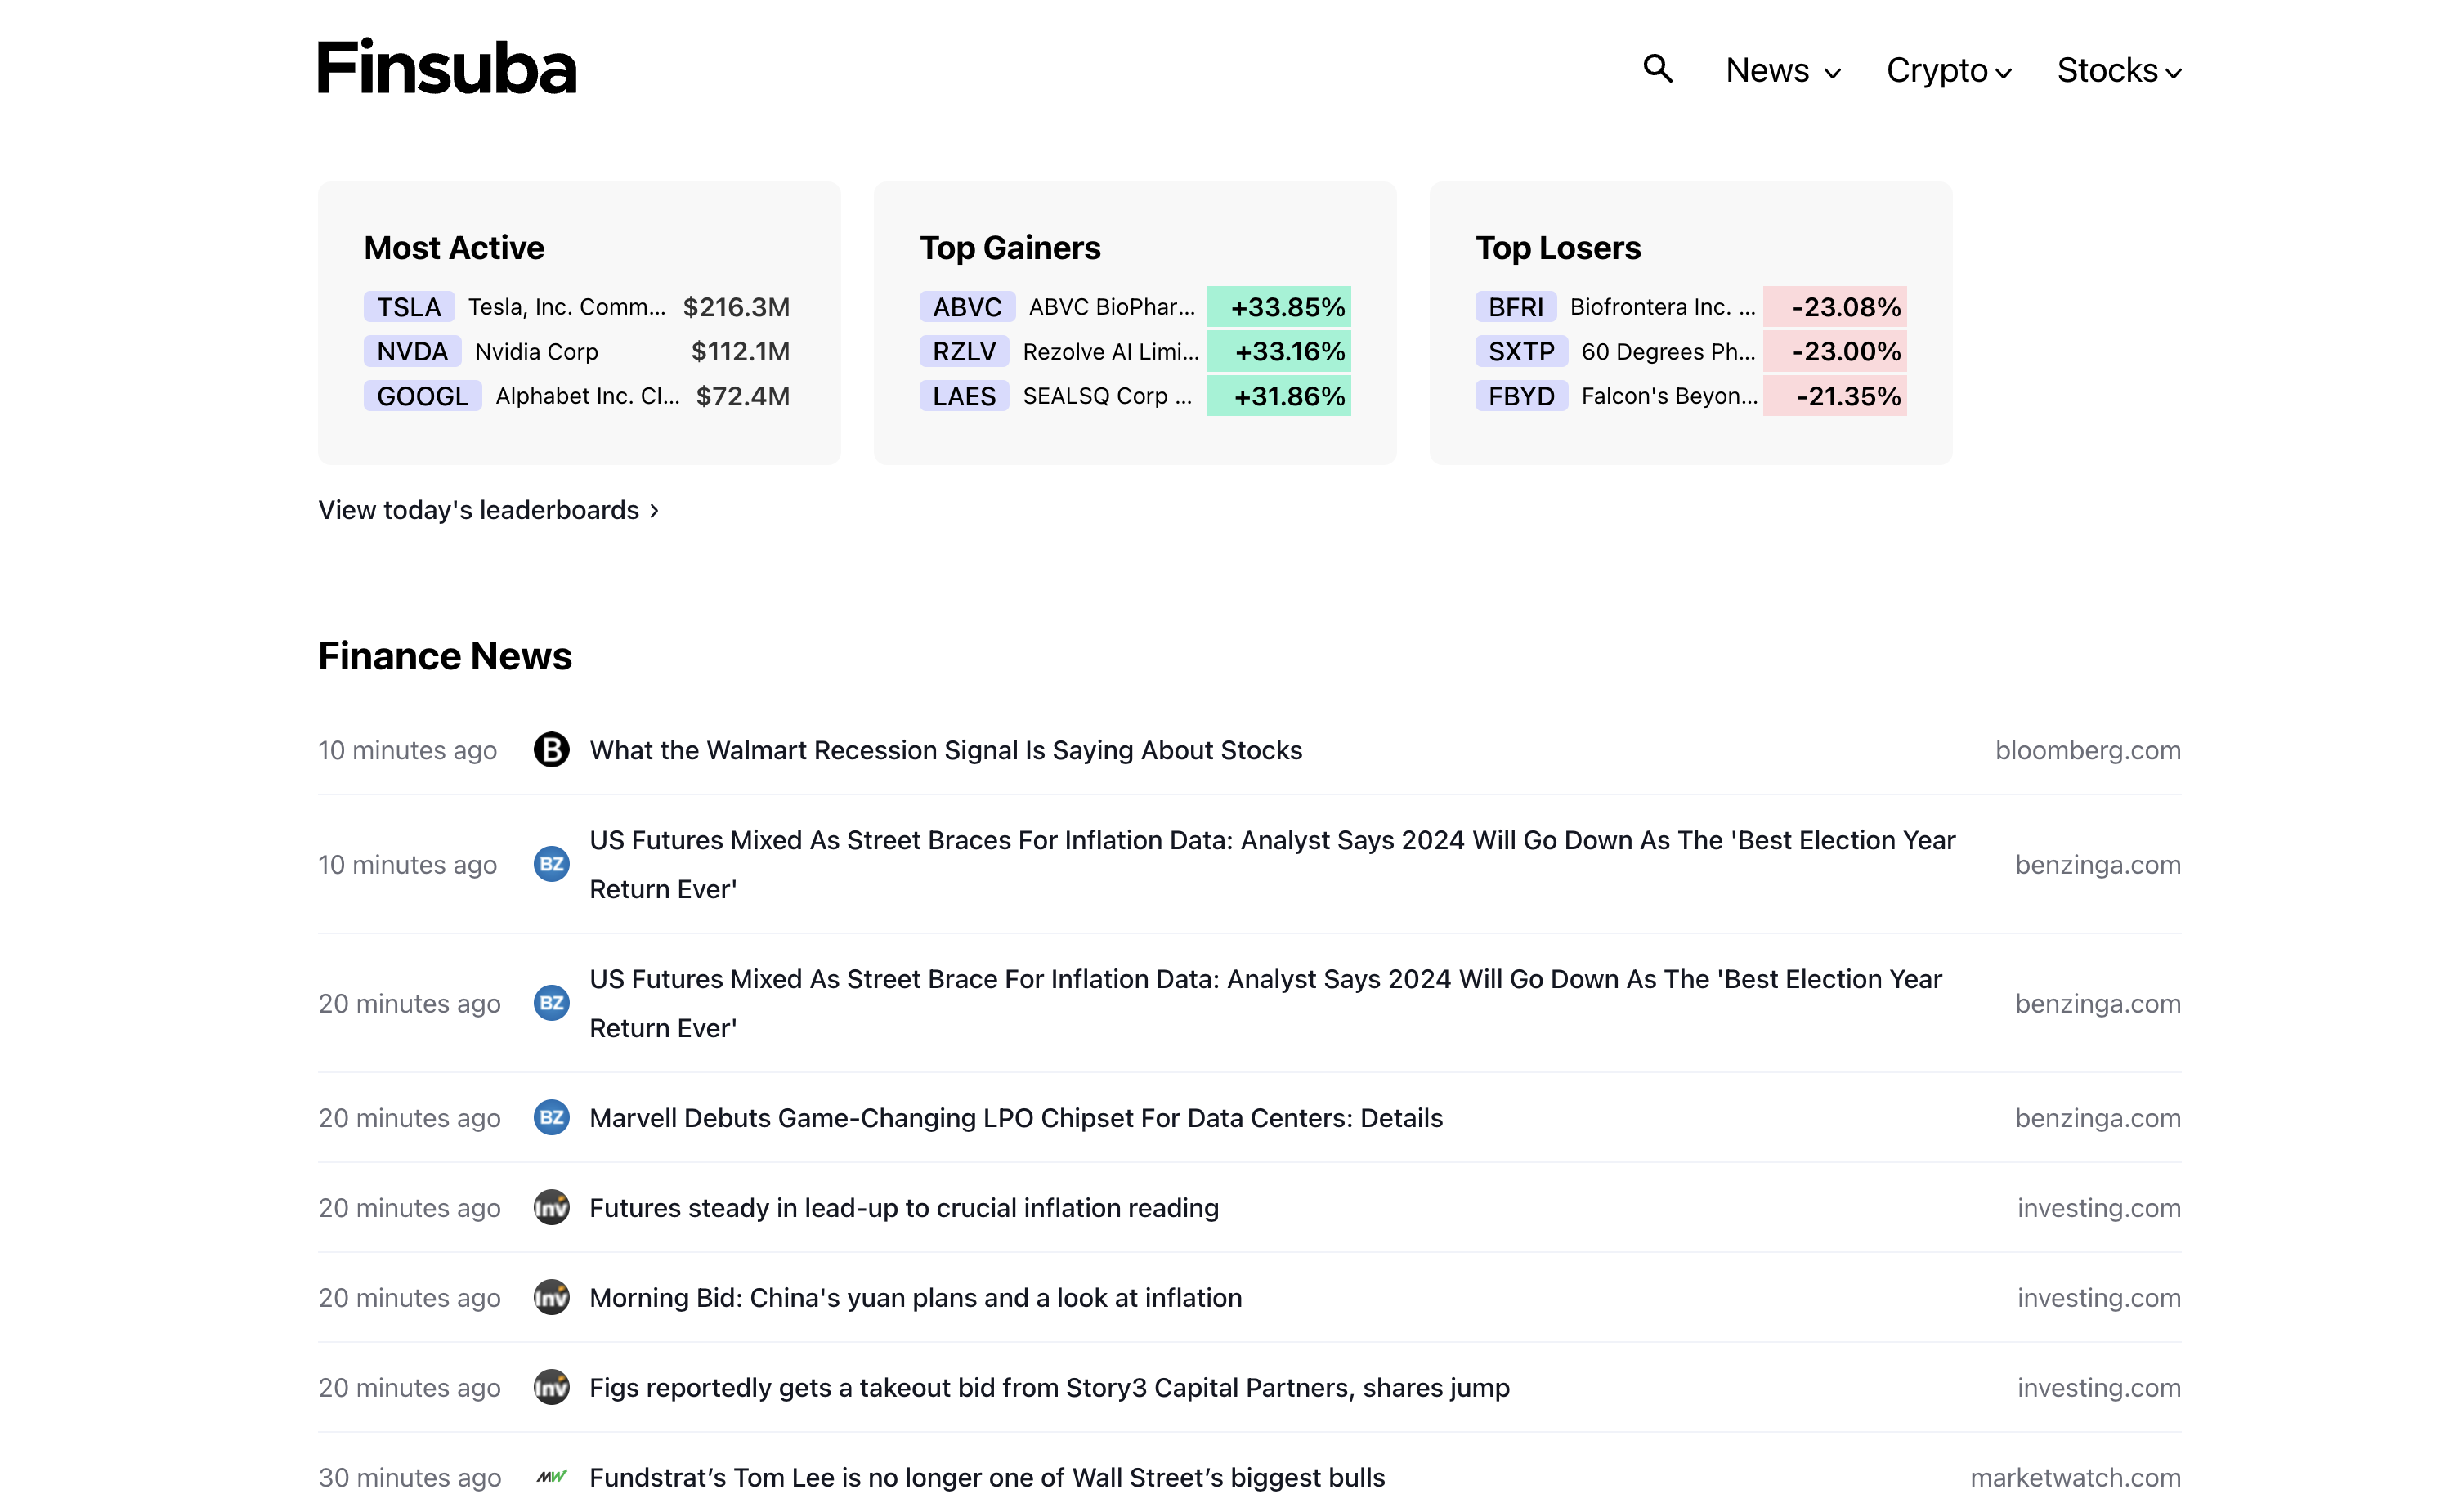Click benzinga.com beside Marvell headline

click(2098, 1118)
